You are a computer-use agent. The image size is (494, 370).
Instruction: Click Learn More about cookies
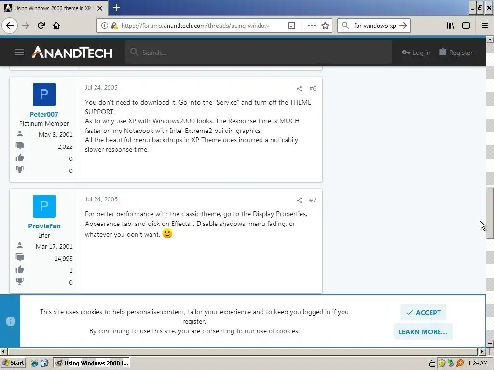coord(423,332)
